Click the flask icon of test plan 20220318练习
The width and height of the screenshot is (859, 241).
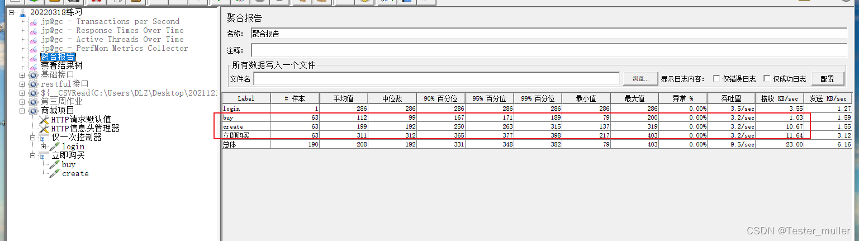click(23, 12)
